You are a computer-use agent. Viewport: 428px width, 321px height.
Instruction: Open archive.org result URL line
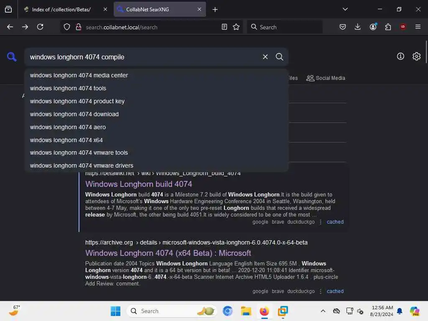coord(196,242)
